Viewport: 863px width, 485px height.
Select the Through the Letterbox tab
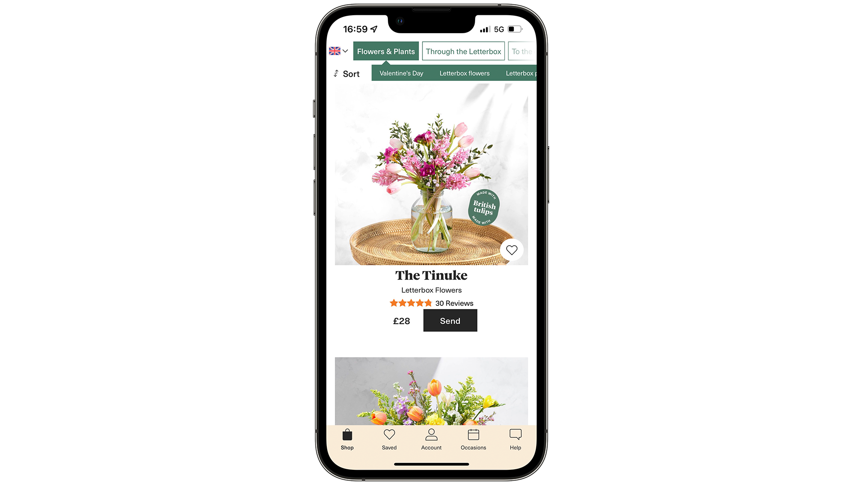pos(463,51)
